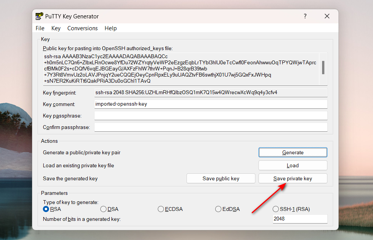This screenshot has width=373, height=240.
Task: Open the Help menu
Action: point(111,28)
